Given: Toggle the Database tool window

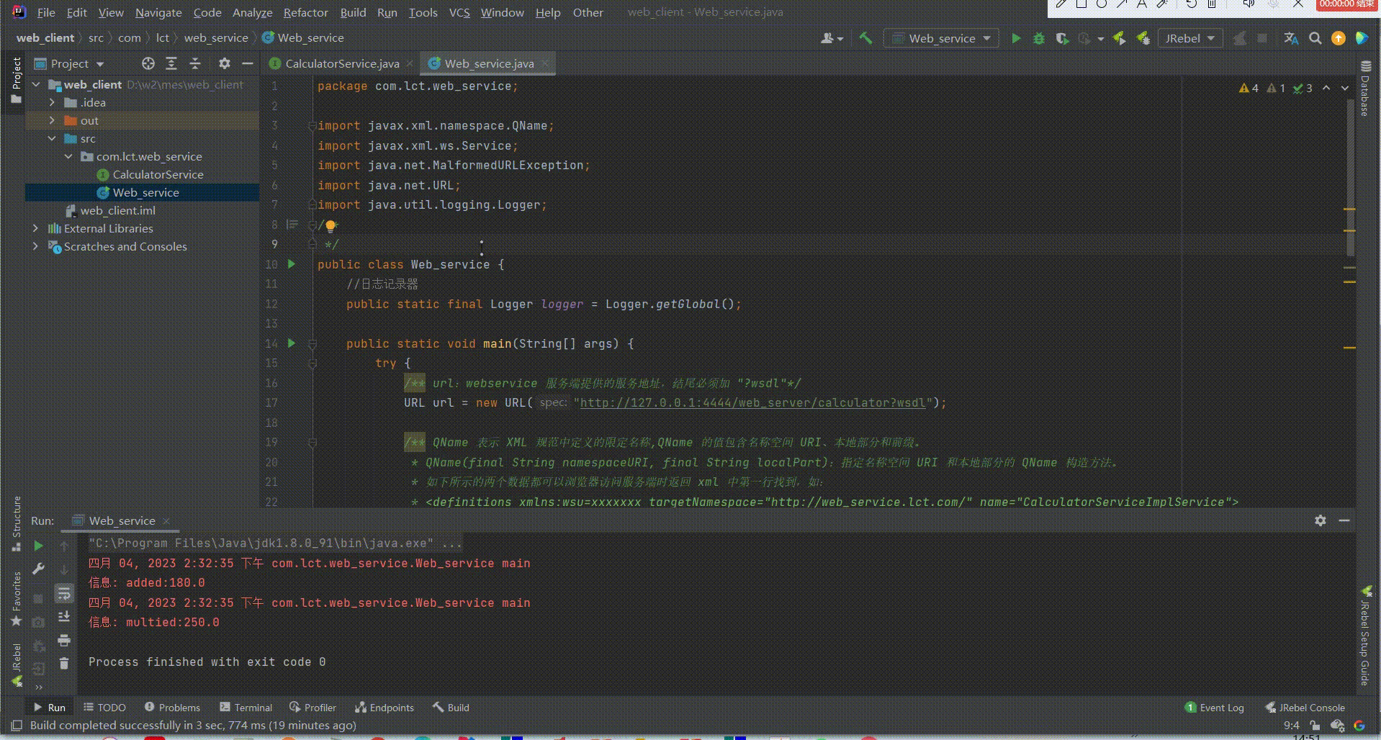Looking at the screenshot, I should click(x=1364, y=88).
